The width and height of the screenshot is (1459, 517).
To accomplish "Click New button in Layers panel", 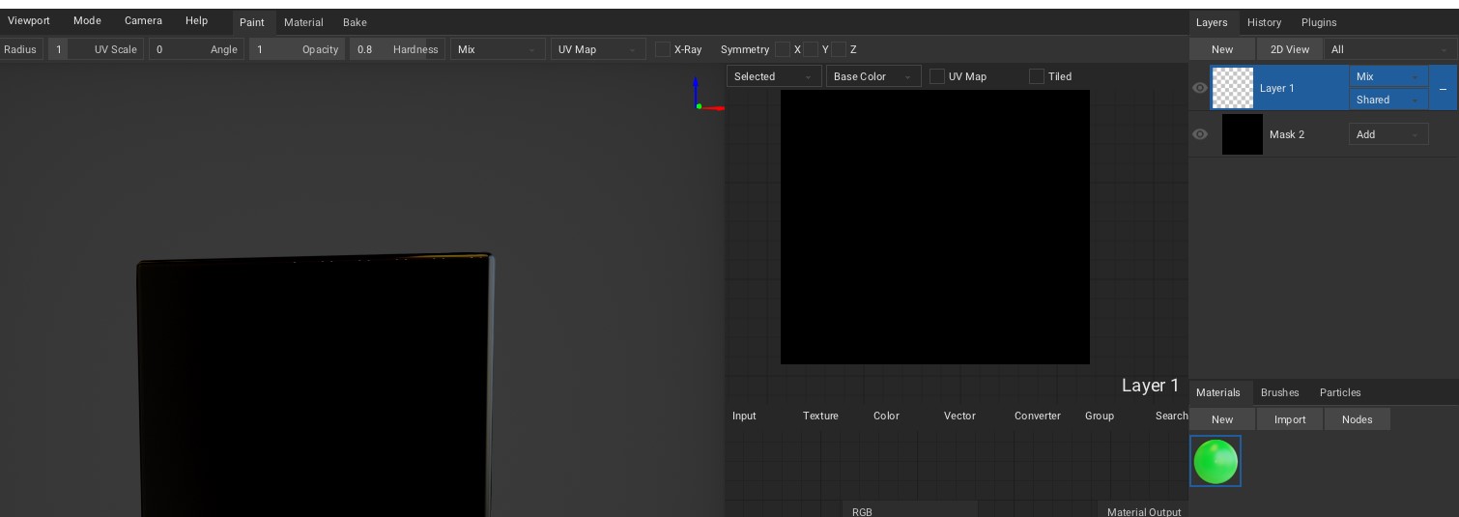I will tap(1222, 49).
